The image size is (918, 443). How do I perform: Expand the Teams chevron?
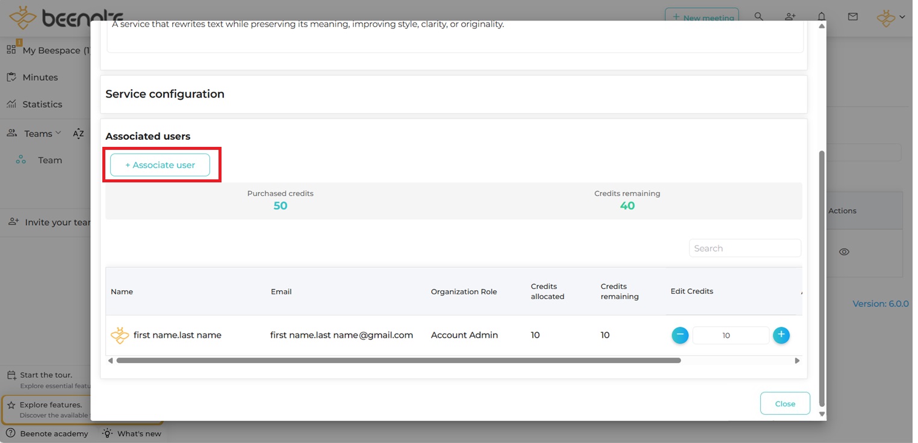pyautogui.click(x=58, y=133)
